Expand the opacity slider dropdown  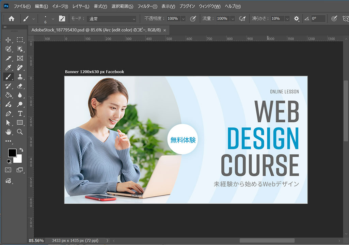183,19
